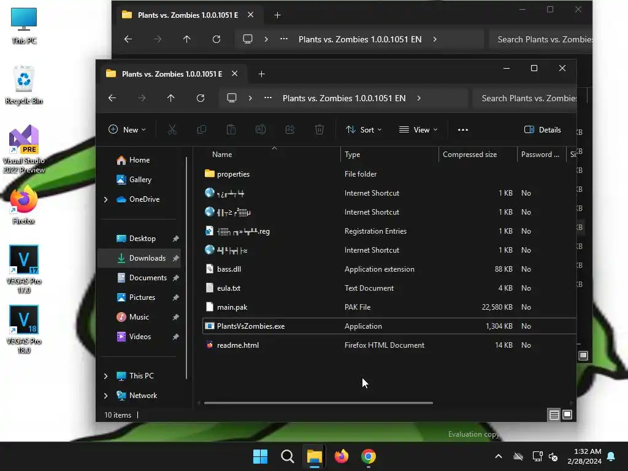
Task: Open the See more (three dots) toolbar menu
Action: click(463, 130)
